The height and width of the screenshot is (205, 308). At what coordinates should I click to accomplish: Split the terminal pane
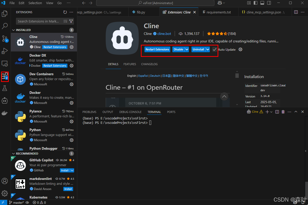click(277, 112)
